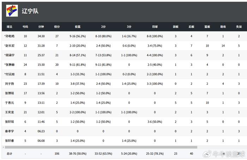Screen dimensions: 247x160
Task: Click the 3分 column header
Action: point(129,26)
